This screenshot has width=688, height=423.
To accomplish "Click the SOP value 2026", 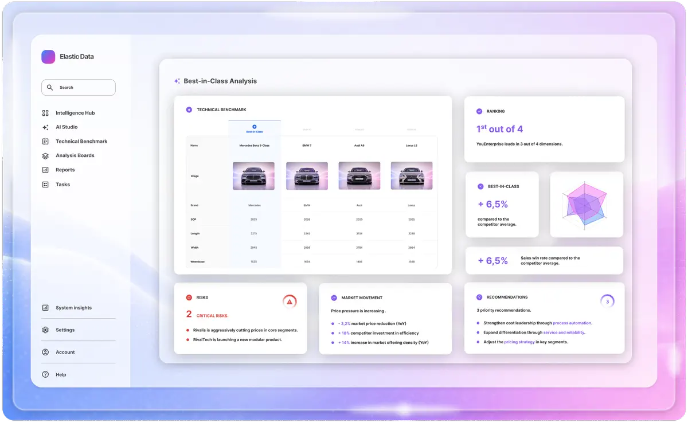I will (x=307, y=220).
